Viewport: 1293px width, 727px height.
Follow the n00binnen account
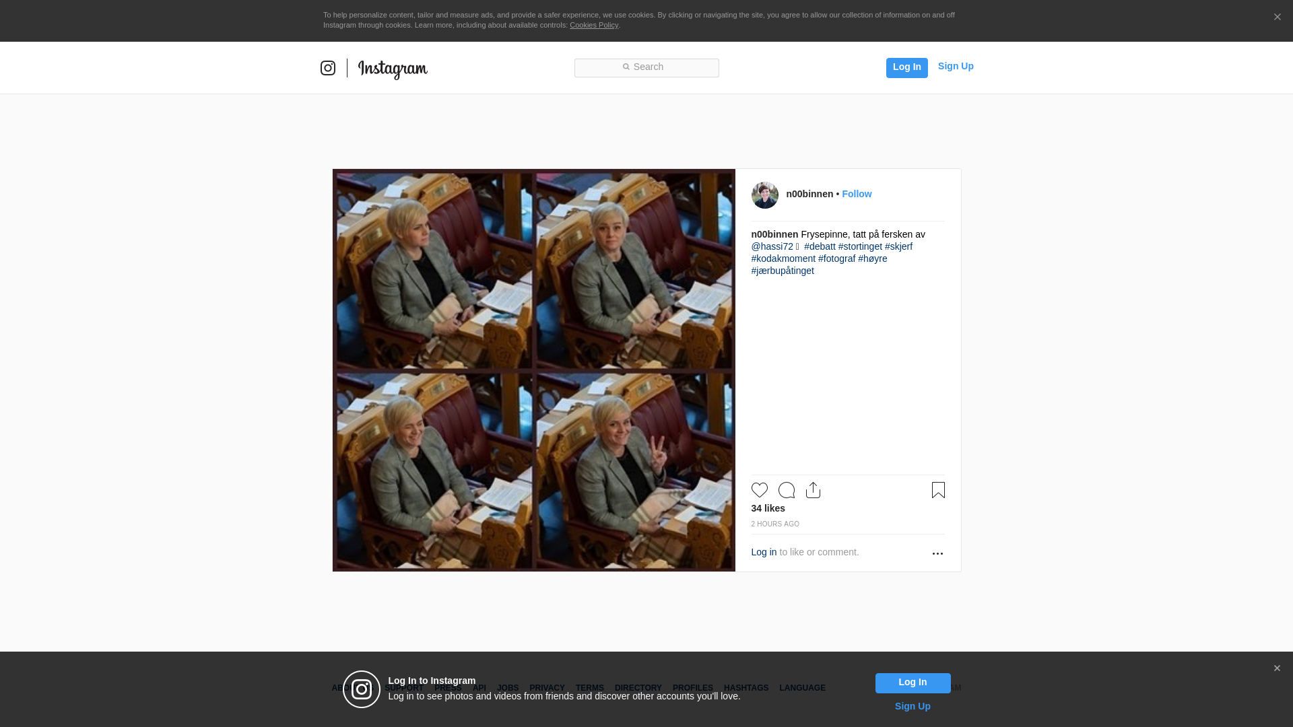pos(857,194)
